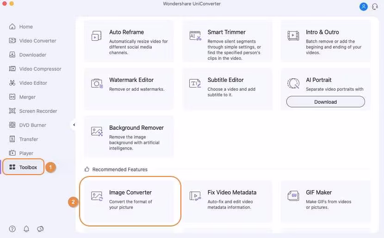Click the Background Remover icon
The height and width of the screenshot is (238, 384).
click(x=97, y=132)
